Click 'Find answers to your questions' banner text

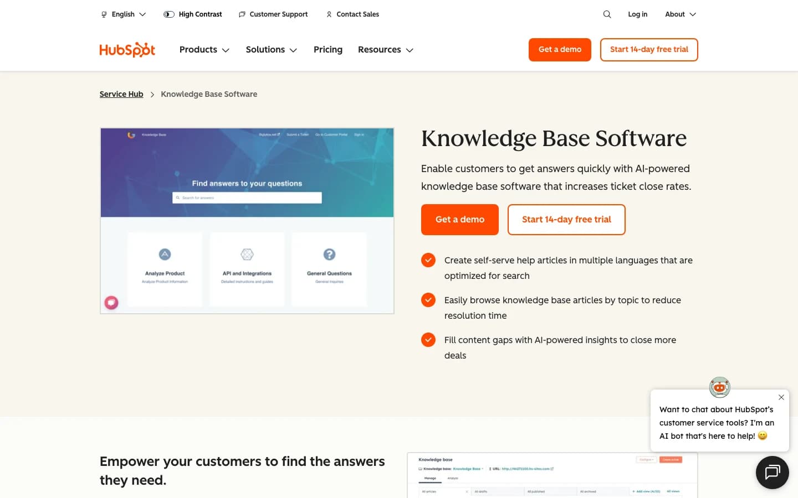coord(247,183)
